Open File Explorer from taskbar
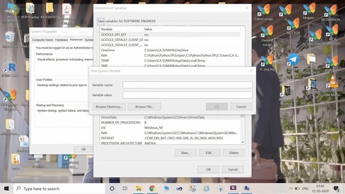The width and height of the screenshot is (345, 194). click(x=139, y=189)
